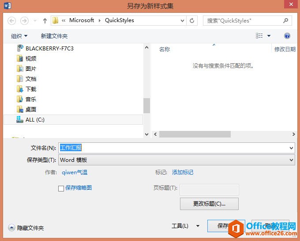300x241 pixels.
Task: Click the navigation pane scrollbar thumb
Action: [146, 106]
